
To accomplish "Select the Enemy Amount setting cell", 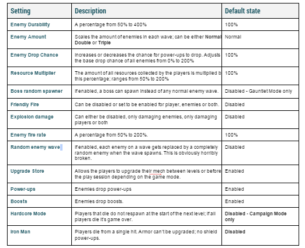I will click(40, 40).
